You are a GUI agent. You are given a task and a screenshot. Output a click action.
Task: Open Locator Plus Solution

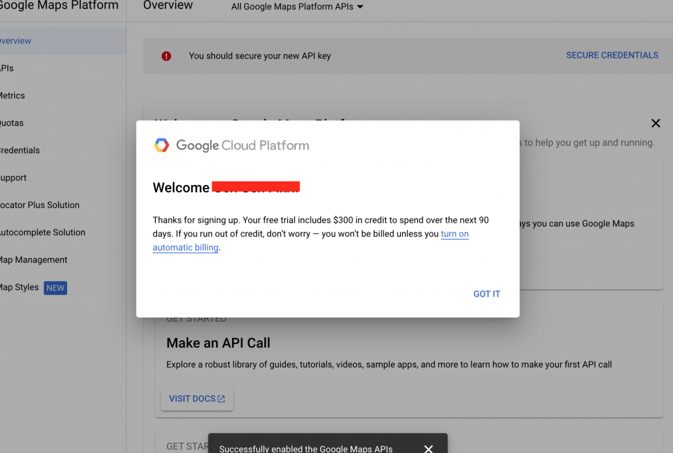[38, 205]
